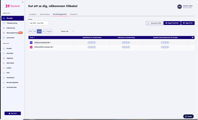The image size is (198, 120).
Task: Open the Kunder person icon
Action: pyautogui.click(x=4, y=49)
